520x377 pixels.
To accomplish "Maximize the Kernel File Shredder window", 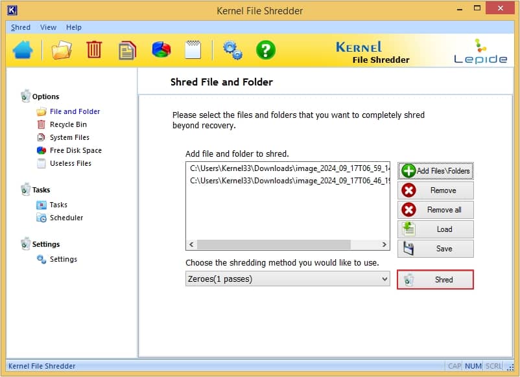I will point(477,8).
